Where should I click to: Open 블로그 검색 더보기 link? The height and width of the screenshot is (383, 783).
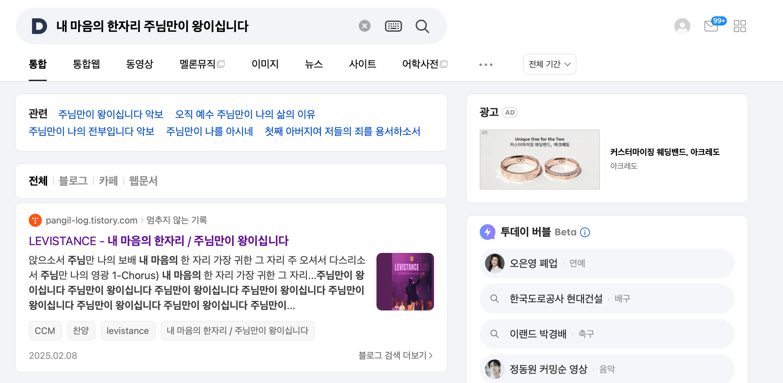(396, 355)
